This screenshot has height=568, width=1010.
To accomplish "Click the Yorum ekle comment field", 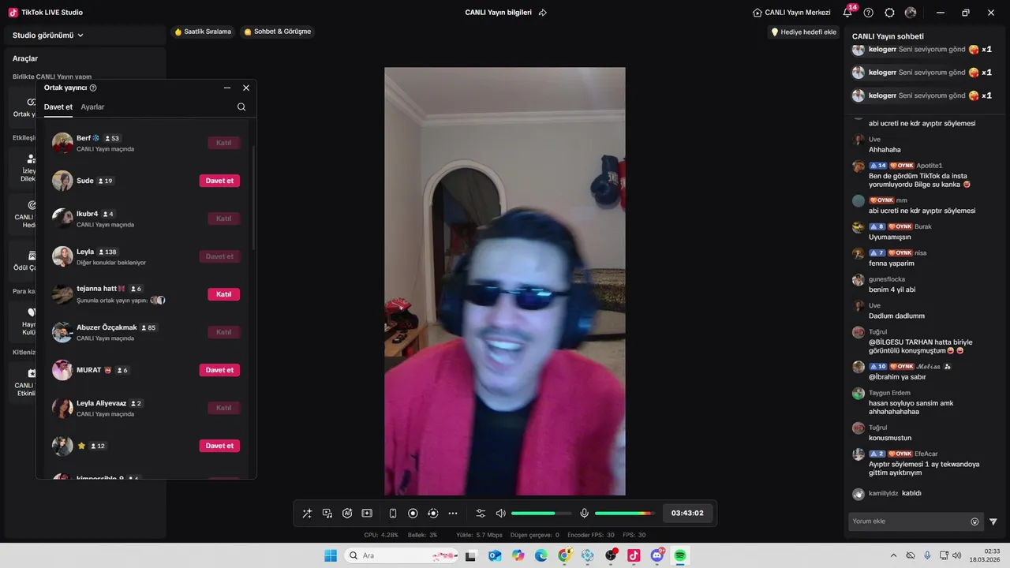I will [908, 521].
